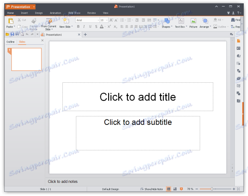Screen dimensions: 248x196
Task: Justify text alignment
Action: pyautogui.click(x=136, y=27)
